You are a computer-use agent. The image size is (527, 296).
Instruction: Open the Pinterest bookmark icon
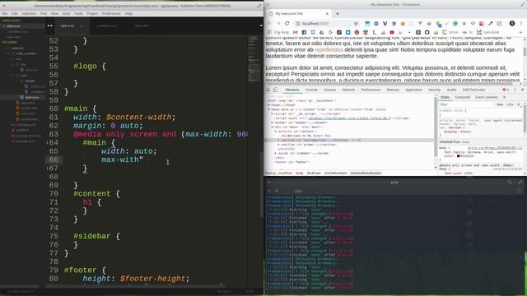point(357,33)
